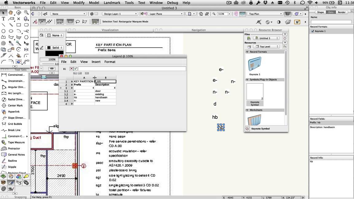
Task: Switch to the Shape tab in Obj Info
Action: 321,12
